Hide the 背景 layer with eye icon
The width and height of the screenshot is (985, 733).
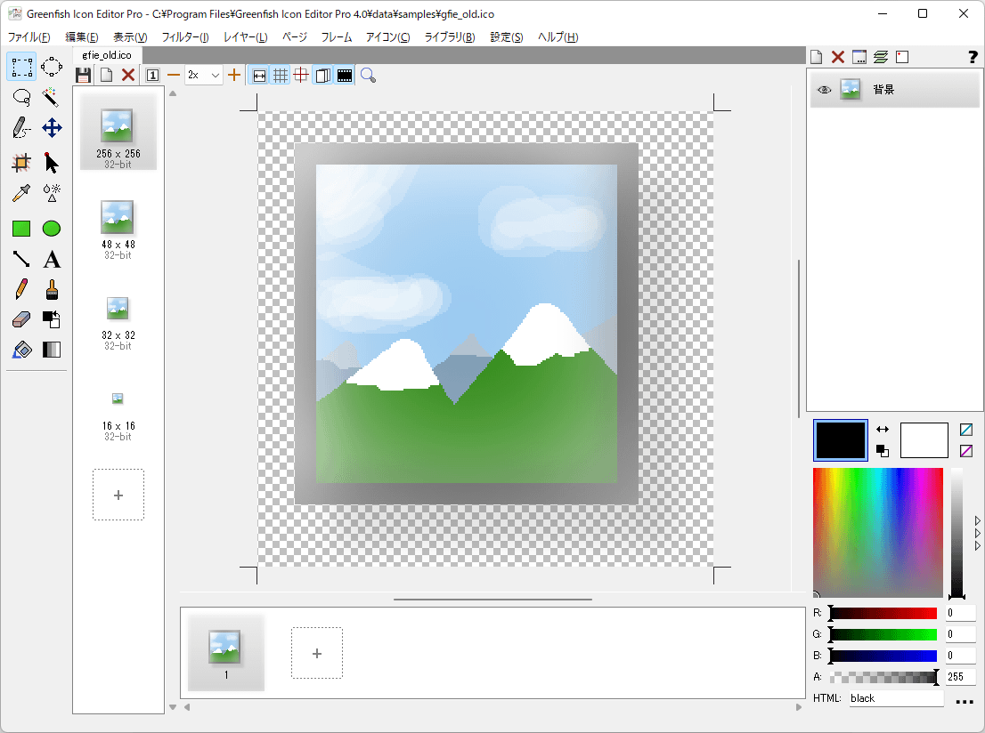pyautogui.click(x=825, y=90)
